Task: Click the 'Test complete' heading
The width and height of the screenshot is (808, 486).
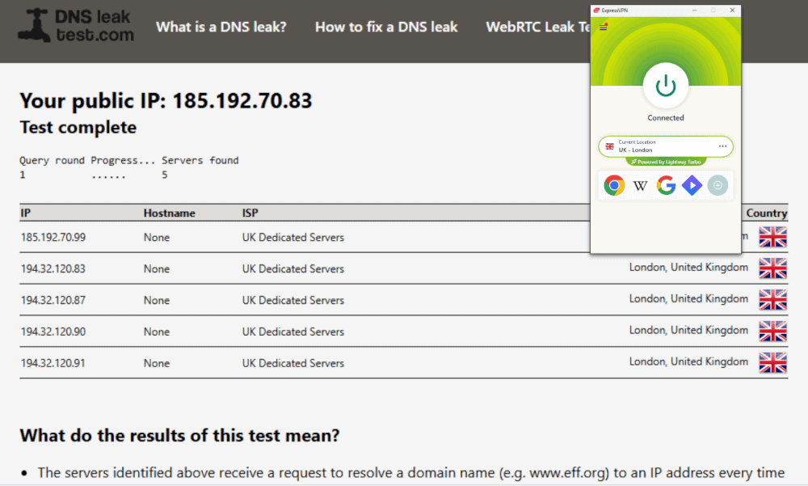Action: pos(78,128)
